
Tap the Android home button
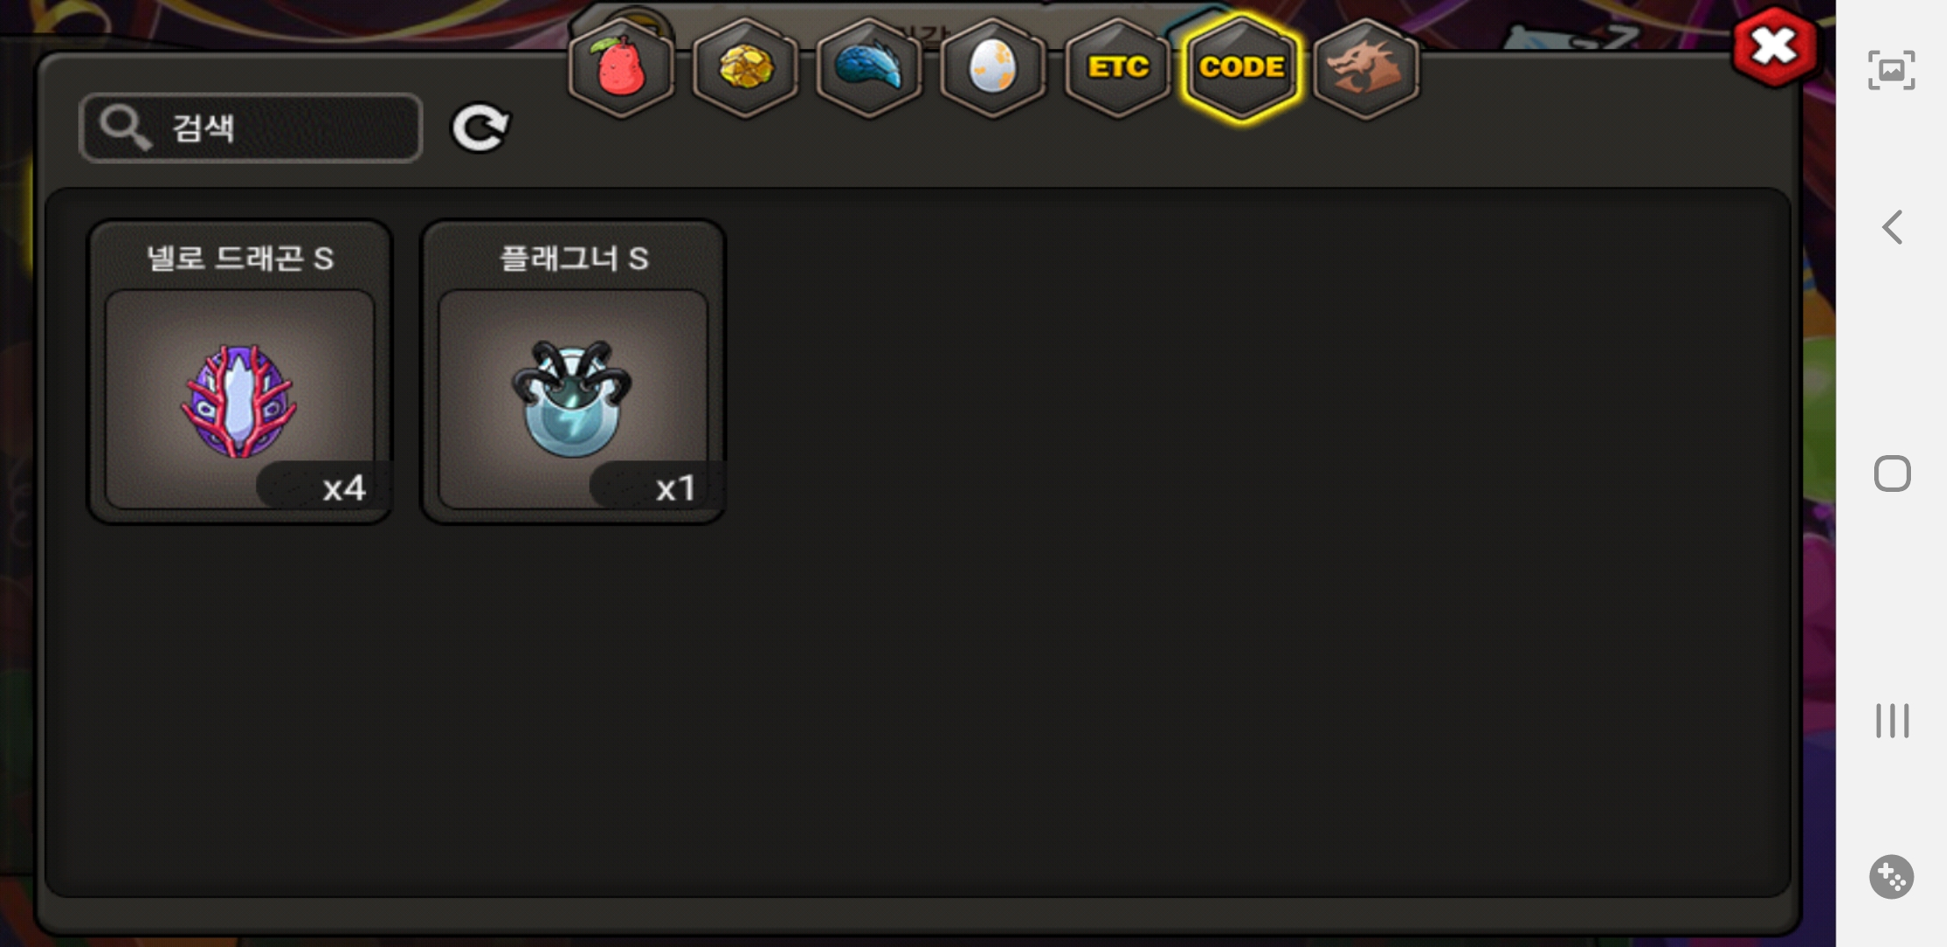click(x=1892, y=474)
